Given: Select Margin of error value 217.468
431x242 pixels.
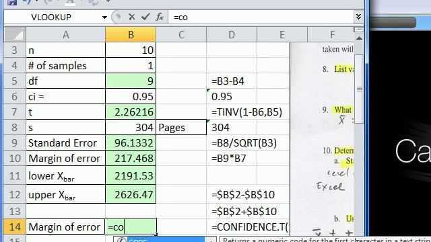Looking at the screenshot, I should (x=131, y=159).
